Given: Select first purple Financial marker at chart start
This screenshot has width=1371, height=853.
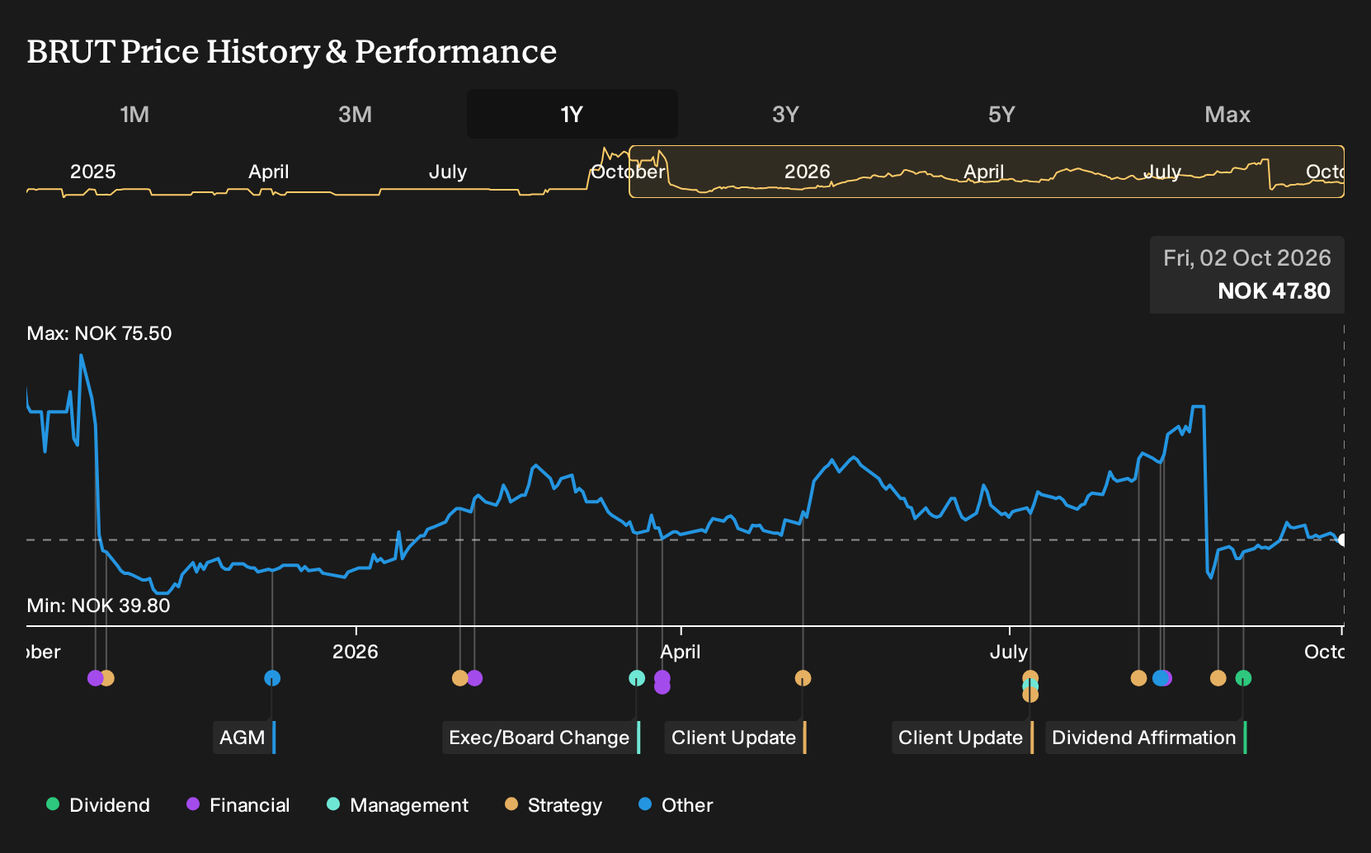Looking at the screenshot, I should pyautogui.click(x=95, y=678).
